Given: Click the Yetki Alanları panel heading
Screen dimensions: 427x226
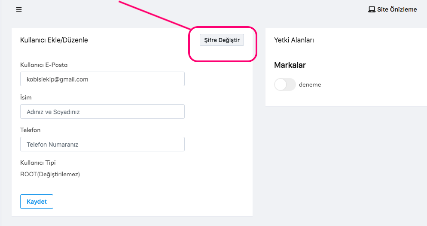Looking at the screenshot, I should pos(294,40).
